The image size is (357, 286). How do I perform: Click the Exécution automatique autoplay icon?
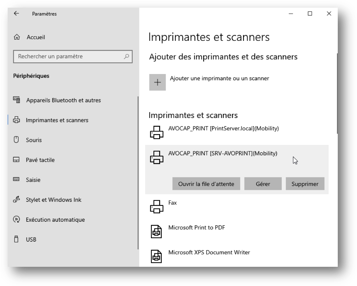pos(16,219)
